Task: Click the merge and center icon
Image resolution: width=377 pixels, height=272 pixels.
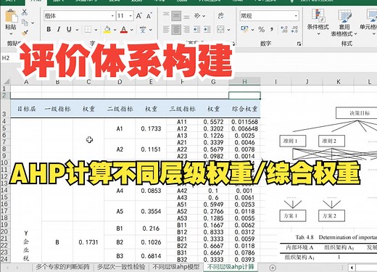Action: click(x=220, y=30)
